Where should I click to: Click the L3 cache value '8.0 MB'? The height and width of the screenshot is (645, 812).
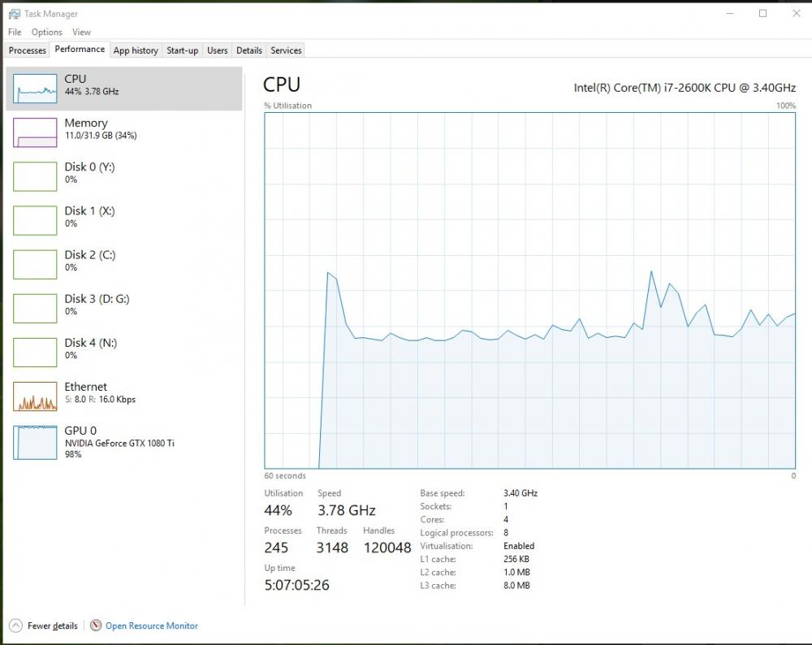click(516, 586)
